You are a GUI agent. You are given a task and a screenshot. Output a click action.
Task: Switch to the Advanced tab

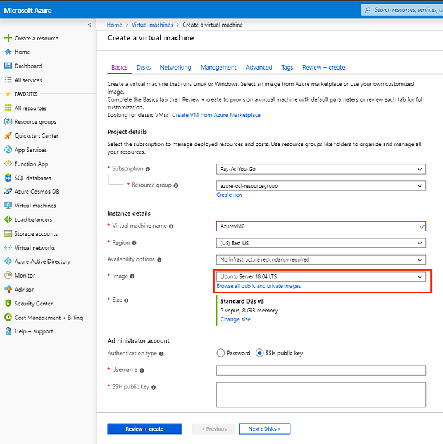click(x=259, y=68)
